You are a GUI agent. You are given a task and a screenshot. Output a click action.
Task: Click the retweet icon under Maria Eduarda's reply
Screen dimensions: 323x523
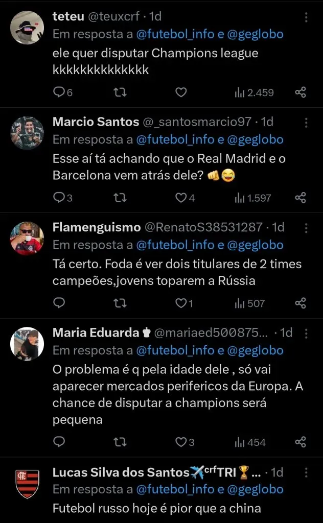click(120, 442)
